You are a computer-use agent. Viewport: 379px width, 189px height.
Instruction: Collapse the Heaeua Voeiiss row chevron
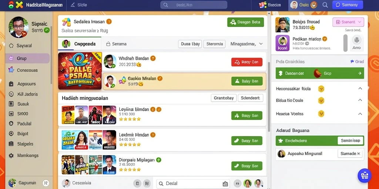(x=360, y=114)
